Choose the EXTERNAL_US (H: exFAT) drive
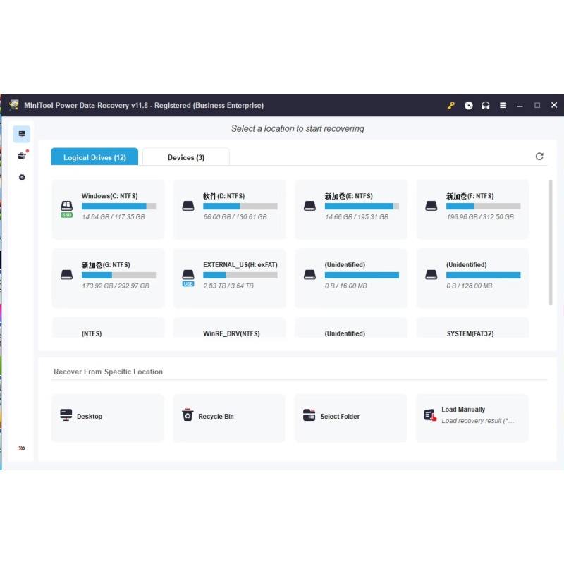564x564 pixels. pyautogui.click(x=230, y=278)
